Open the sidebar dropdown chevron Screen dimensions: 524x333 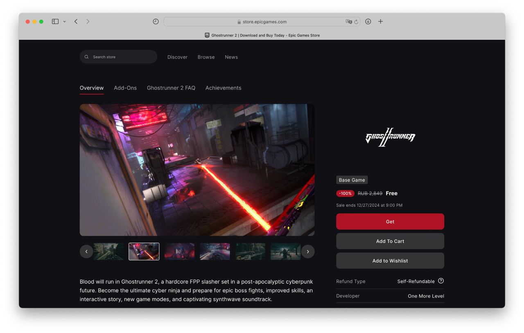[x=64, y=22]
